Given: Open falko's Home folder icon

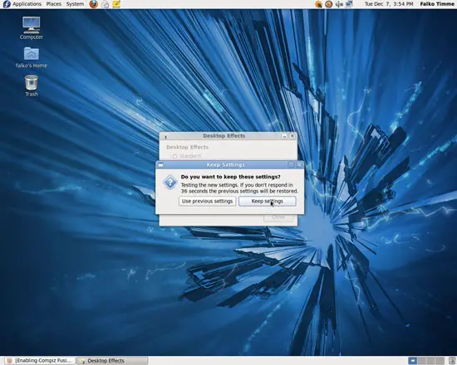Looking at the screenshot, I should tap(32, 57).
